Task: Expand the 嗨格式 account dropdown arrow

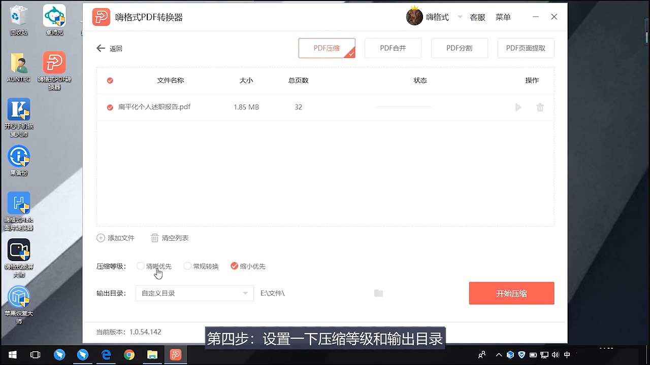Action: coord(459,17)
